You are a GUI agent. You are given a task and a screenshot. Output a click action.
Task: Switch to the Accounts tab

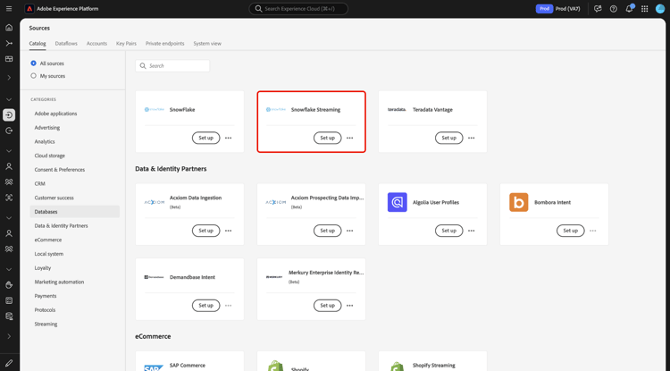point(96,44)
